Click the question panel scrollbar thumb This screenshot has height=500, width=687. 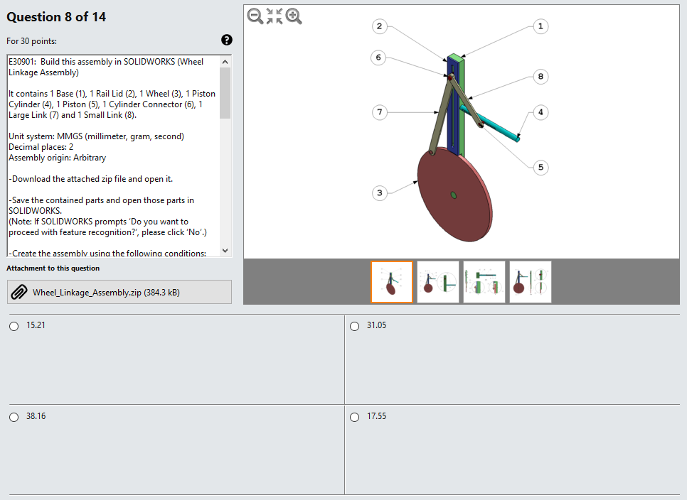pyautogui.click(x=224, y=92)
